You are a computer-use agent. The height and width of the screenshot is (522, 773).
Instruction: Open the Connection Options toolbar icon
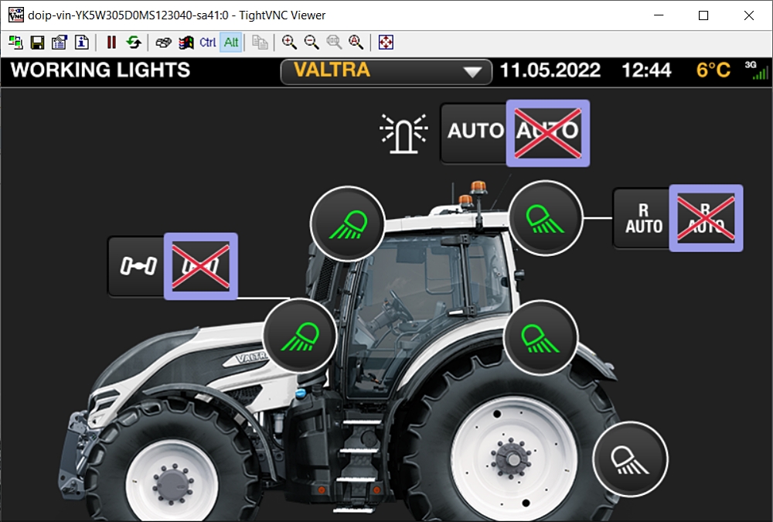60,43
